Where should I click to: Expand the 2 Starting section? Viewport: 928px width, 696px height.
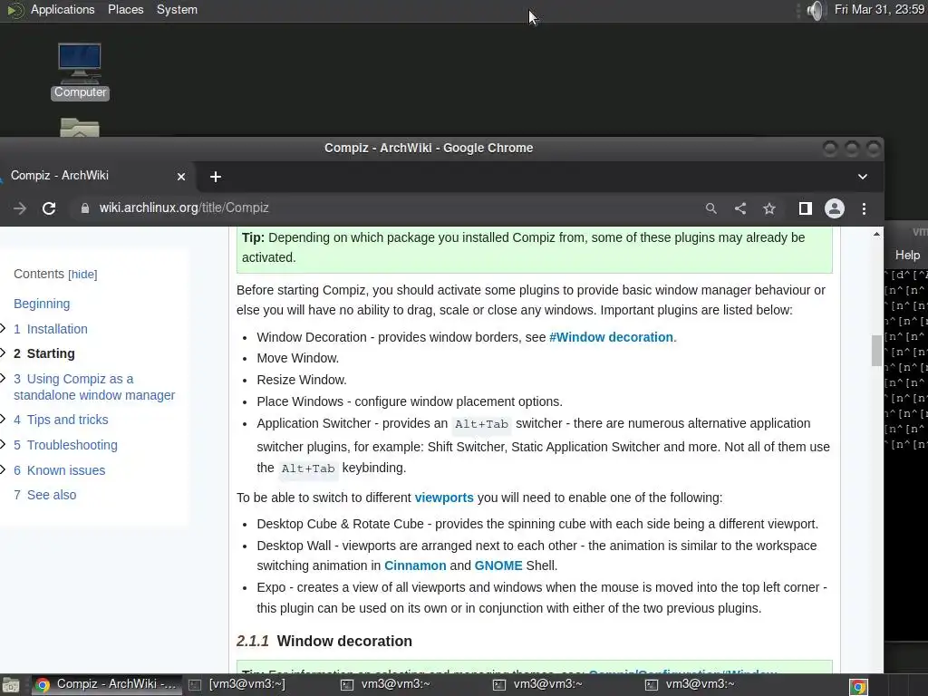pos(3,353)
